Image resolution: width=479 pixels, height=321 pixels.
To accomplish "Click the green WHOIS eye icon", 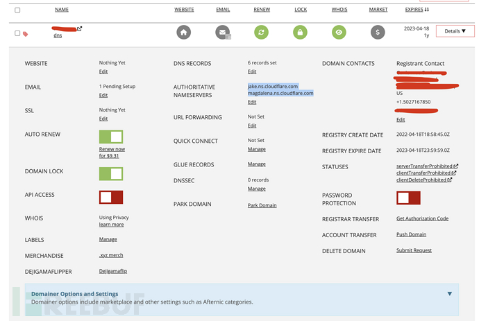I will click(x=339, y=33).
